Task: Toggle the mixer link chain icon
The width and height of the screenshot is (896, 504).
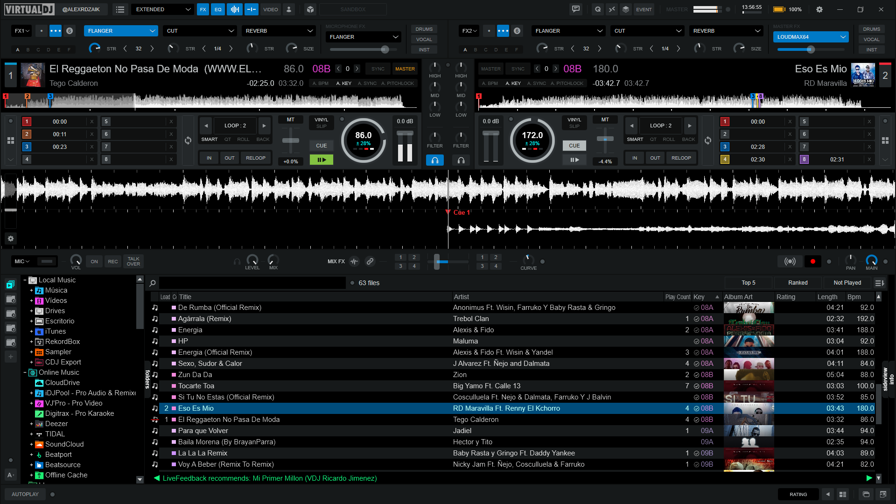Action: tap(370, 261)
